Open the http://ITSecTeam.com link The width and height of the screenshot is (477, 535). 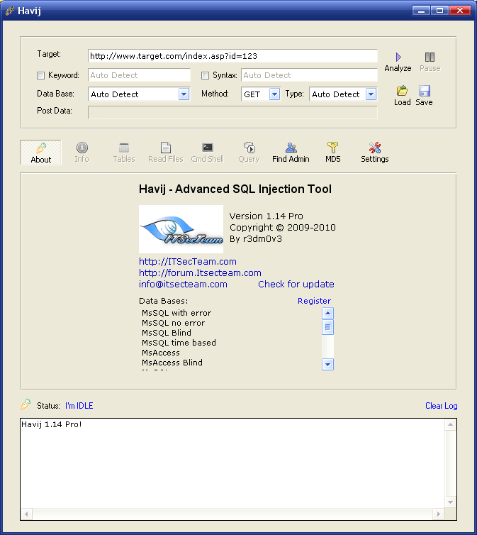click(x=188, y=262)
